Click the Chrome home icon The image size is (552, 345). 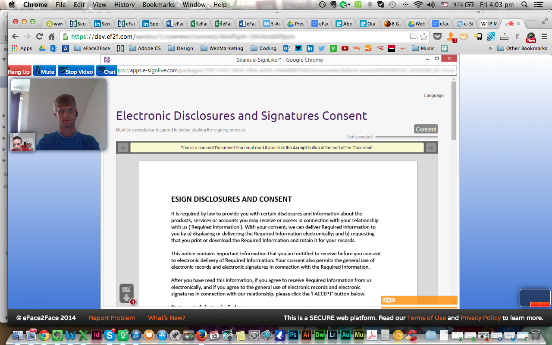[x=51, y=37]
